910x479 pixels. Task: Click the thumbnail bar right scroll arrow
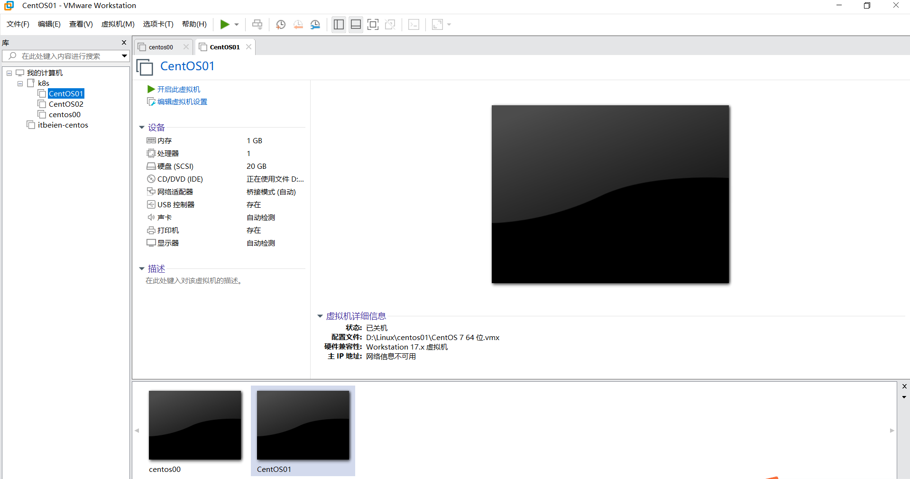tap(892, 431)
